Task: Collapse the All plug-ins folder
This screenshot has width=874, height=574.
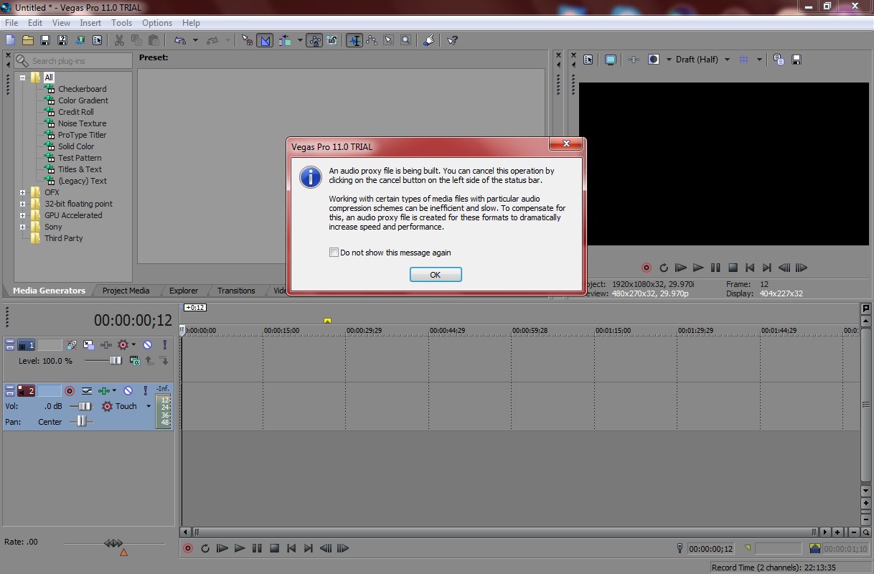Action: click(23, 77)
